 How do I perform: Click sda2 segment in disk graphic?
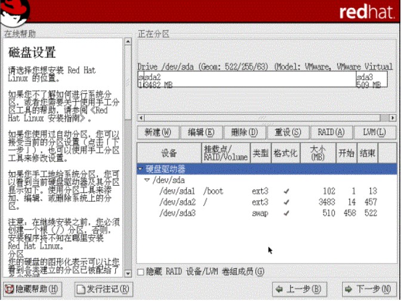[x=250, y=79]
